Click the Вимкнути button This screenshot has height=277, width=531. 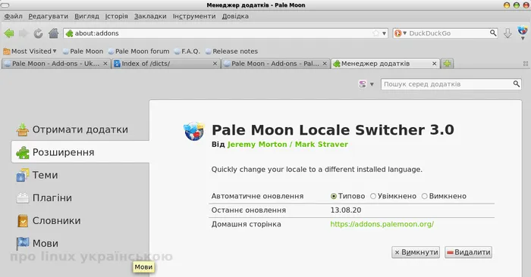click(x=416, y=252)
